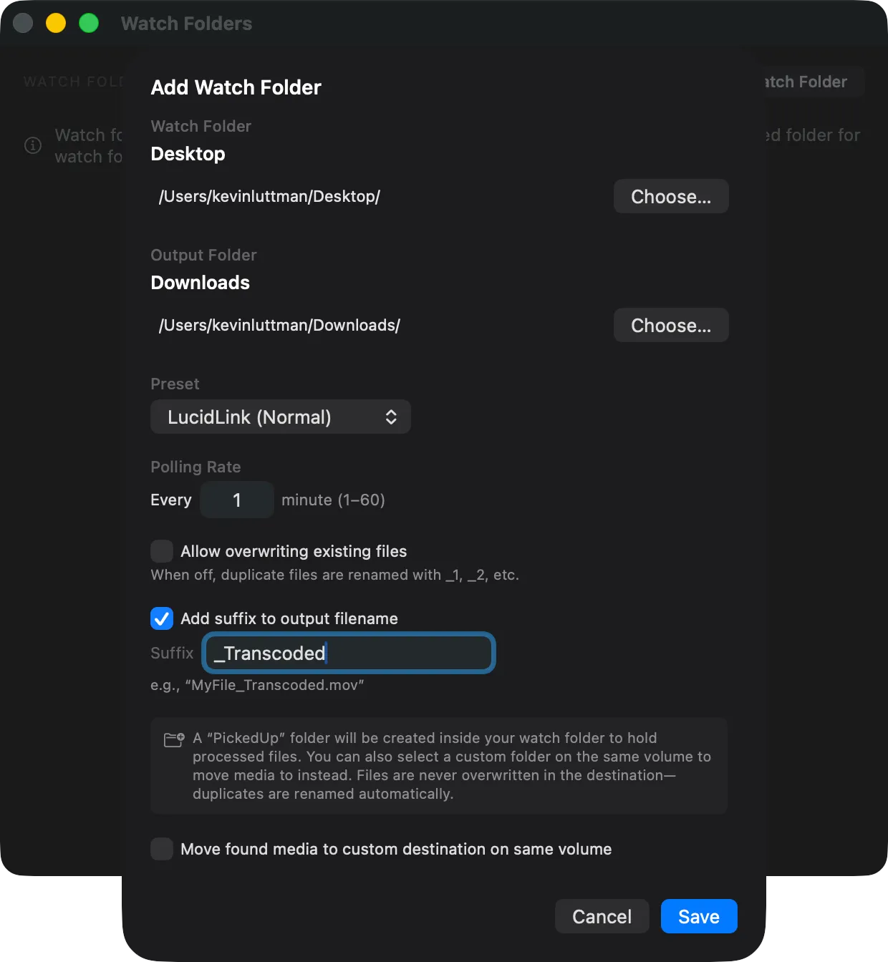Click the green zoom circle

(89, 23)
